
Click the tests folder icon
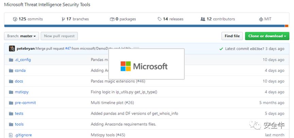coord(11,114)
